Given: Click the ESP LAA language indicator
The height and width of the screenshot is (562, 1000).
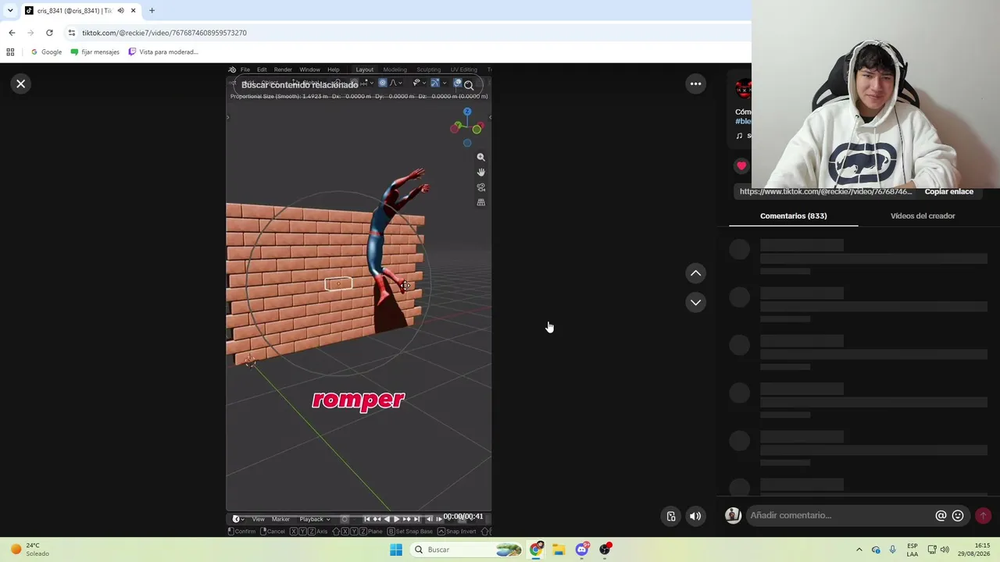Looking at the screenshot, I should [912, 550].
